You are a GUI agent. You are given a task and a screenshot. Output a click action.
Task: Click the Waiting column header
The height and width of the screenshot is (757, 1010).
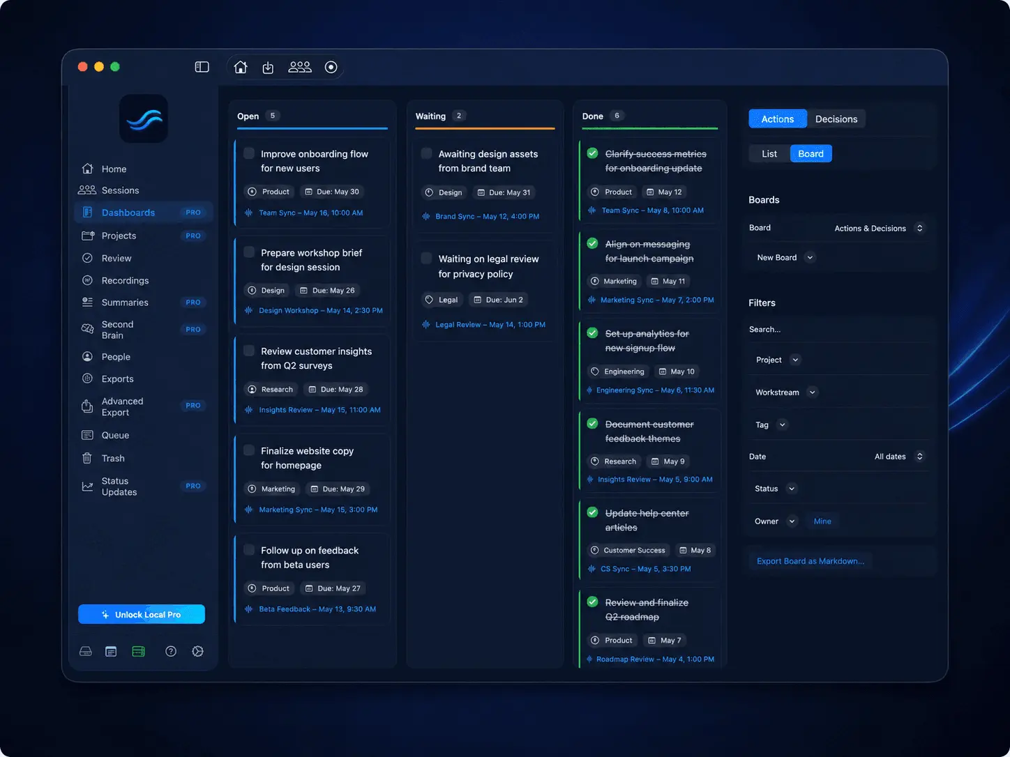tap(430, 116)
